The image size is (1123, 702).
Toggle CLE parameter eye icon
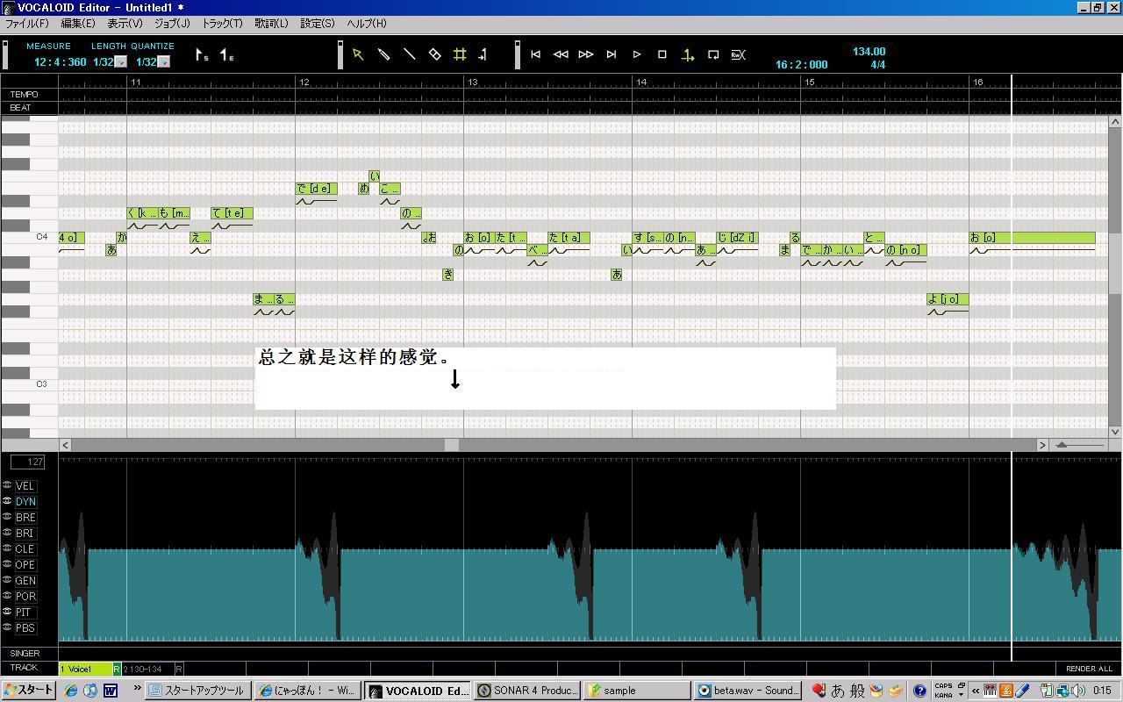[x=7, y=548]
